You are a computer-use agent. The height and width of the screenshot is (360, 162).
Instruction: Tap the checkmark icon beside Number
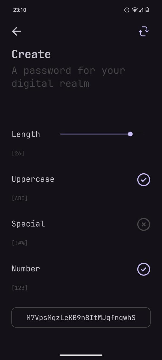coord(144,269)
